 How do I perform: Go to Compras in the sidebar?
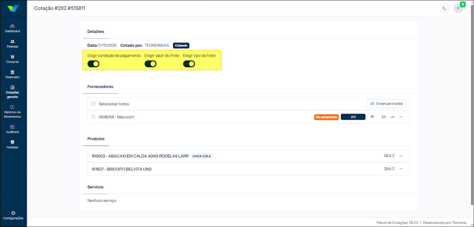12,59
